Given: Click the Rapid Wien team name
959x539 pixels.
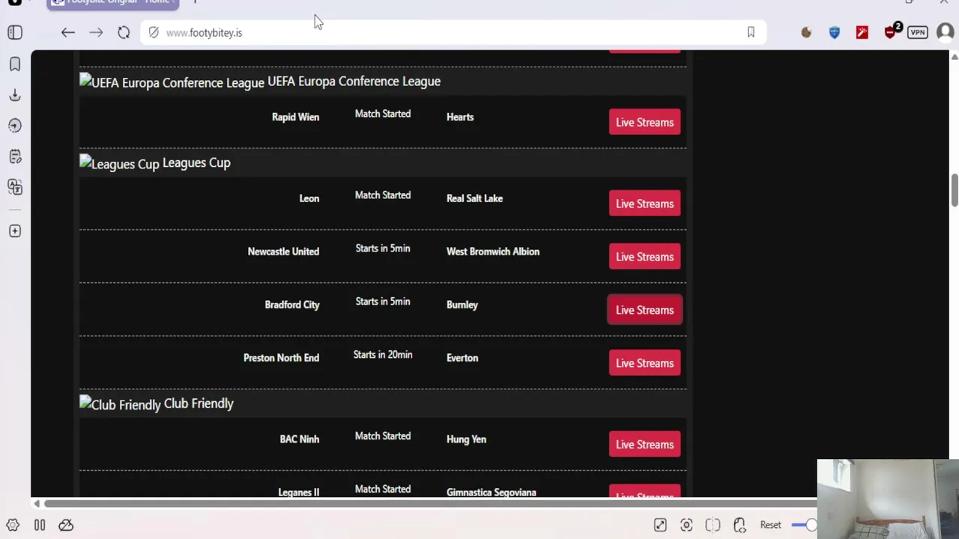Looking at the screenshot, I should (295, 117).
